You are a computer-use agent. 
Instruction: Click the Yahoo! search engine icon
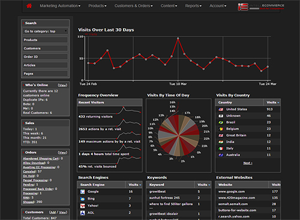click(83, 206)
